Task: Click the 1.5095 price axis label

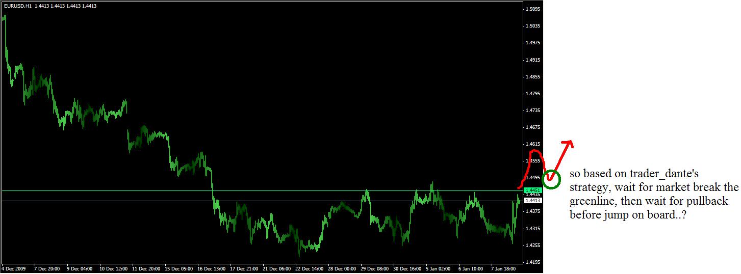Action: [533, 9]
